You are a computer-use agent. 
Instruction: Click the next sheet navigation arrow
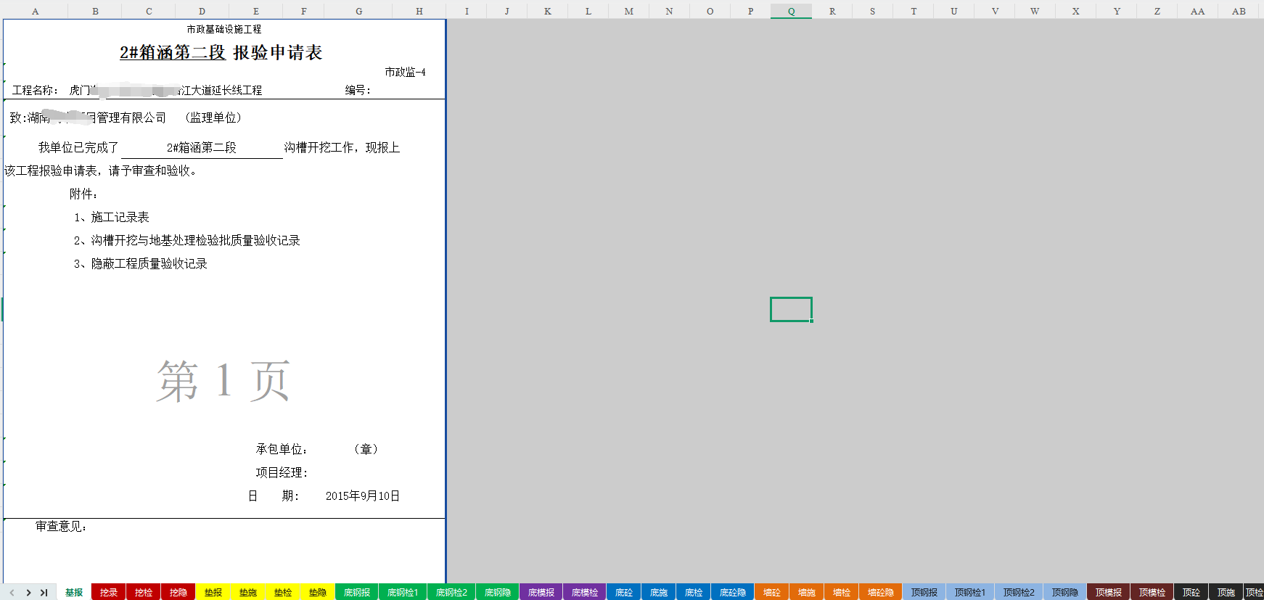click(28, 593)
